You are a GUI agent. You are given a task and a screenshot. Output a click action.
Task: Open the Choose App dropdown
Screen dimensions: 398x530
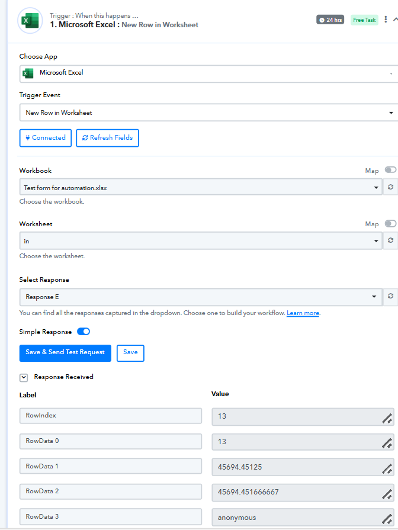208,73
